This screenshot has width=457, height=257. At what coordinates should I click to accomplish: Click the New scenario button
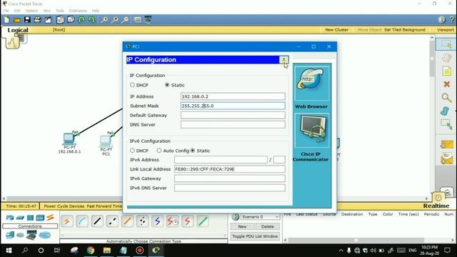pyautogui.click(x=242, y=226)
